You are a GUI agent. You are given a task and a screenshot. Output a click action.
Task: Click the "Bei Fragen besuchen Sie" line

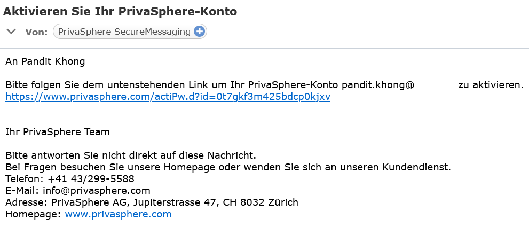(228, 167)
